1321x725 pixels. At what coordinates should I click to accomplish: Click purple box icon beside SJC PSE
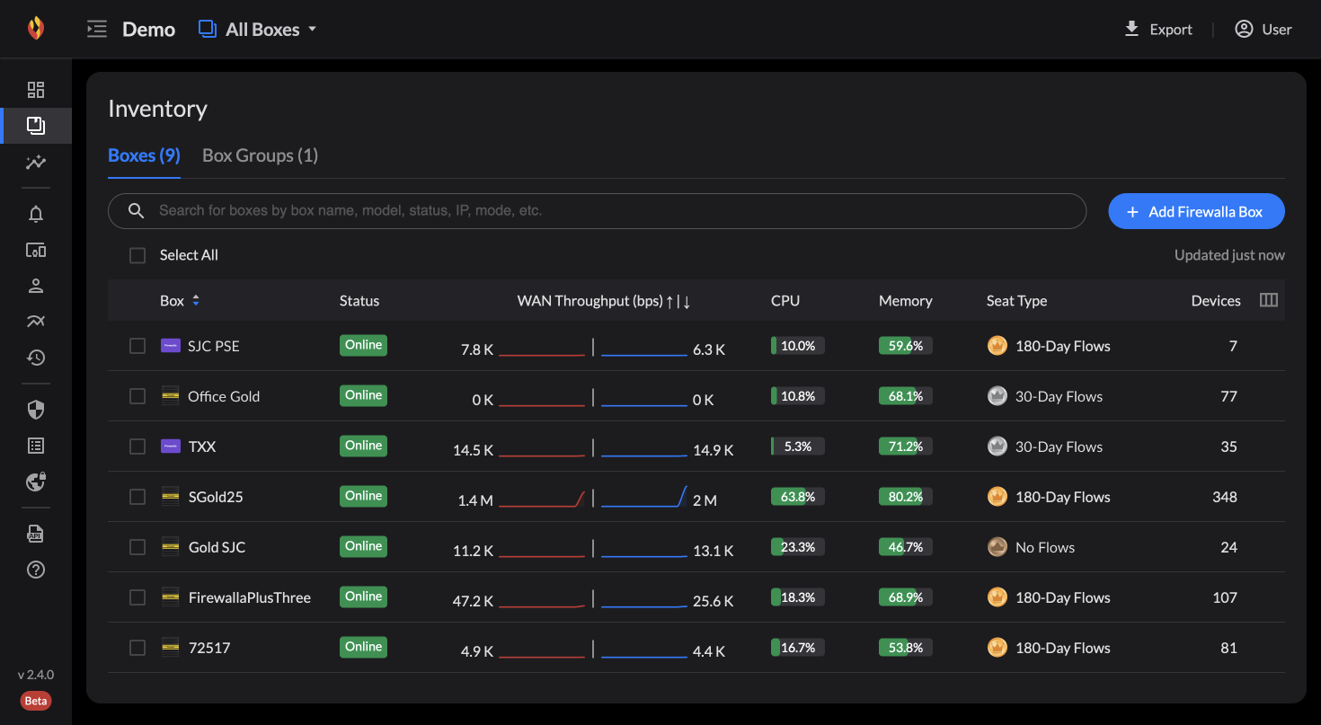click(170, 345)
